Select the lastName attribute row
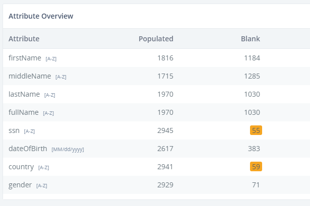The image size is (310, 206). 156,94
